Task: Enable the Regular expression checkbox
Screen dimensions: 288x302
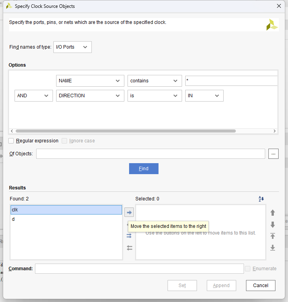Action: (11, 141)
